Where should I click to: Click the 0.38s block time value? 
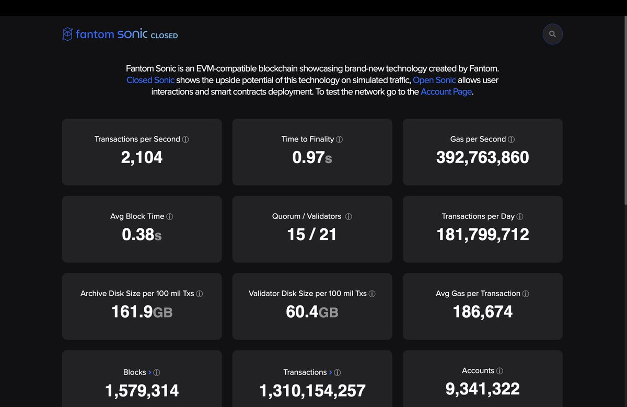[x=142, y=235]
